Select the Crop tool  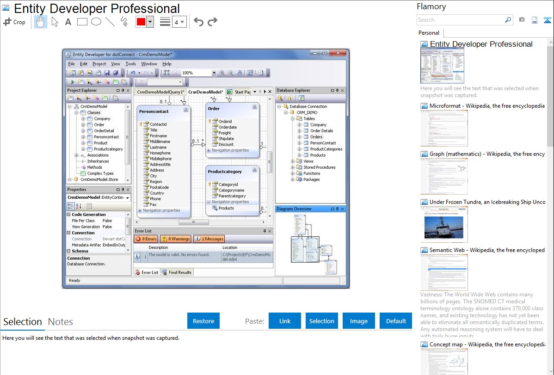pyautogui.click(x=14, y=22)
